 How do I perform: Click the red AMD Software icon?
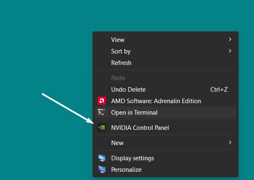[x=102, y=101]
